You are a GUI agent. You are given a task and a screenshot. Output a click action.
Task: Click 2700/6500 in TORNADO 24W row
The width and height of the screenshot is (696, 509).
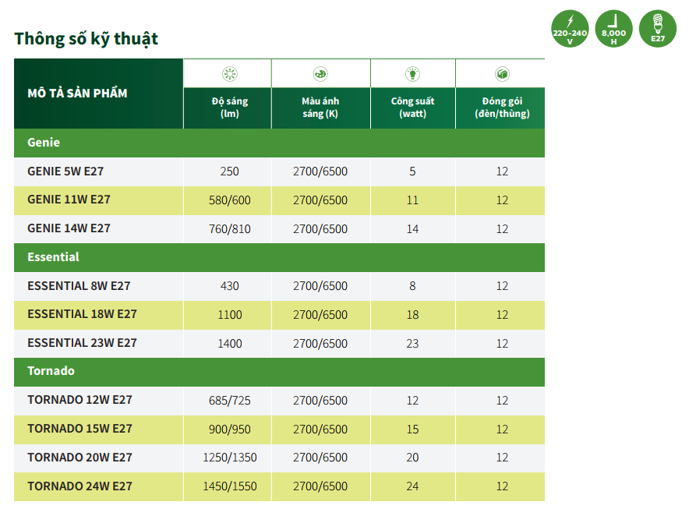(320, 486)
